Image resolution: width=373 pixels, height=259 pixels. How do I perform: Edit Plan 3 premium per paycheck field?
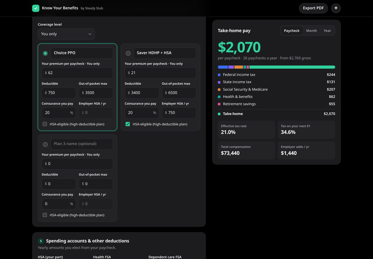tap(77, 164)
